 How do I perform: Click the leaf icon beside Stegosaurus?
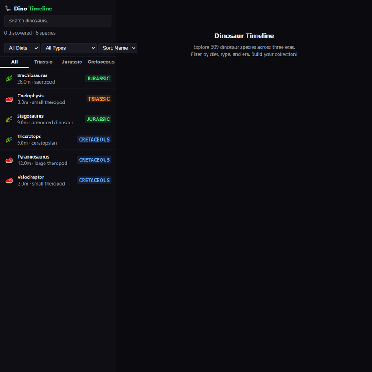9,120
